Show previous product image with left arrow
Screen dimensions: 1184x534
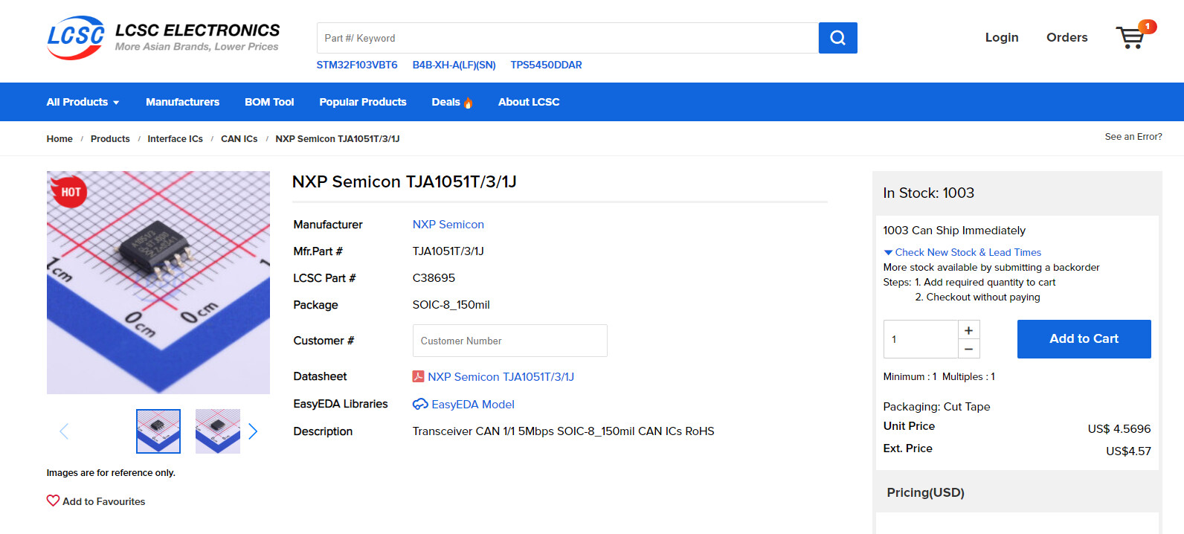point(64,431)
